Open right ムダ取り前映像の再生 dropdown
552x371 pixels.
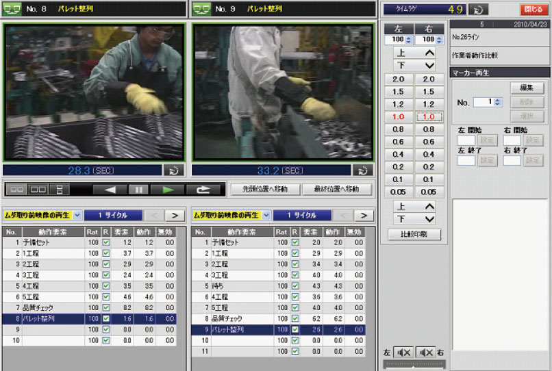266,215
